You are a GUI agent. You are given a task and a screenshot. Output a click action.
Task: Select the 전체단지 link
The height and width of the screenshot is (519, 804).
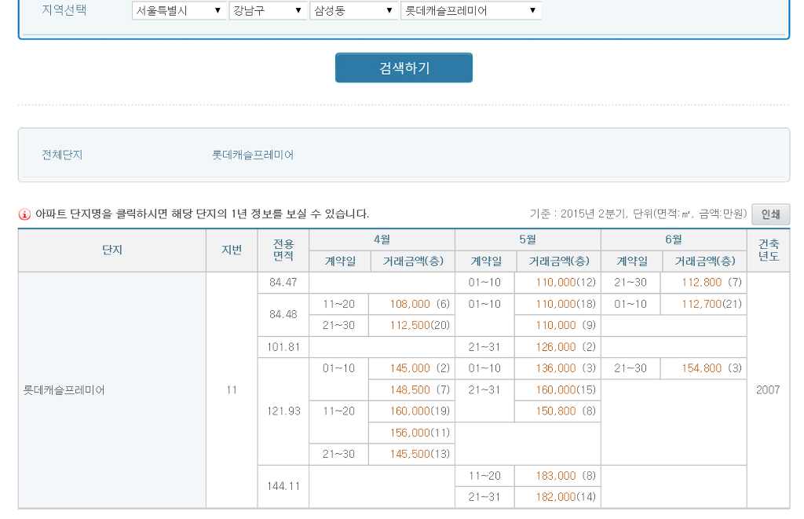pos(62,155)
